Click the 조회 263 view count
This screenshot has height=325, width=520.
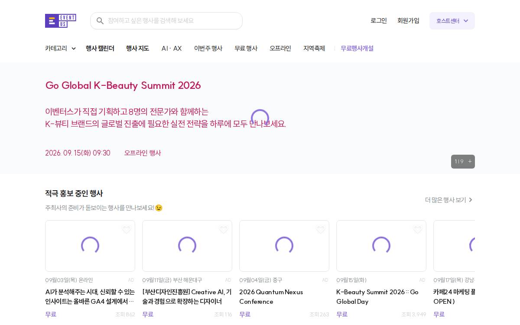[x=319, y=315]
